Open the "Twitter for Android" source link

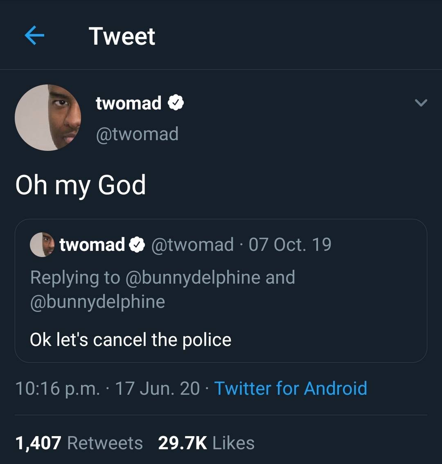click(291, 389)
